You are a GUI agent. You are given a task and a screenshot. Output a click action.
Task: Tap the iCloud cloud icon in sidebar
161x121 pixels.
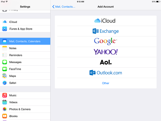[x=5, y=22]
